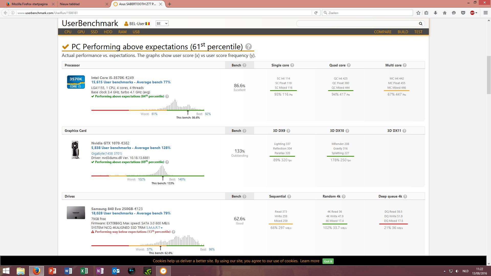The height and width of the screenshot is (276, 491).
Task: Open the Gigabyte(1458 3701) link
Action: pyautogui.click(x=107, y=153)
